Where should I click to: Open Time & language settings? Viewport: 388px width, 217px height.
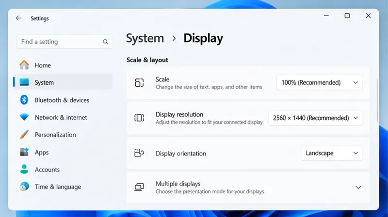[63, 186]
